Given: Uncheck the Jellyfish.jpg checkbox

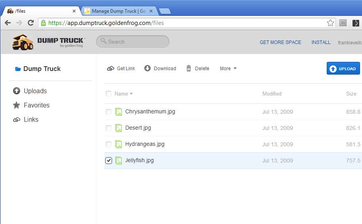Looking at the screenshot, I should 109,161.
